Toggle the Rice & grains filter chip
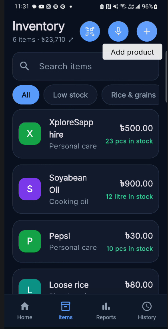This screenshot has height=329, width=168. (130, 95)
